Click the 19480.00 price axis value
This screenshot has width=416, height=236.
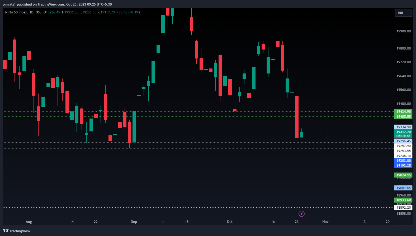[x=404, y=104]
